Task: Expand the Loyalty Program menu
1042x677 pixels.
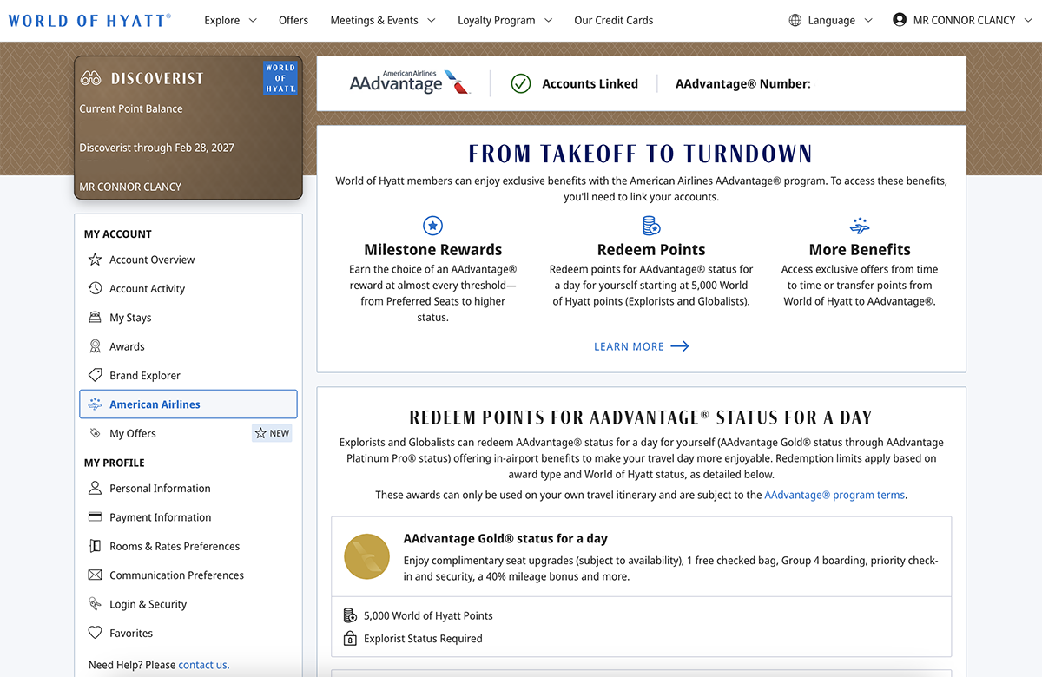Action: click(505, 20)
